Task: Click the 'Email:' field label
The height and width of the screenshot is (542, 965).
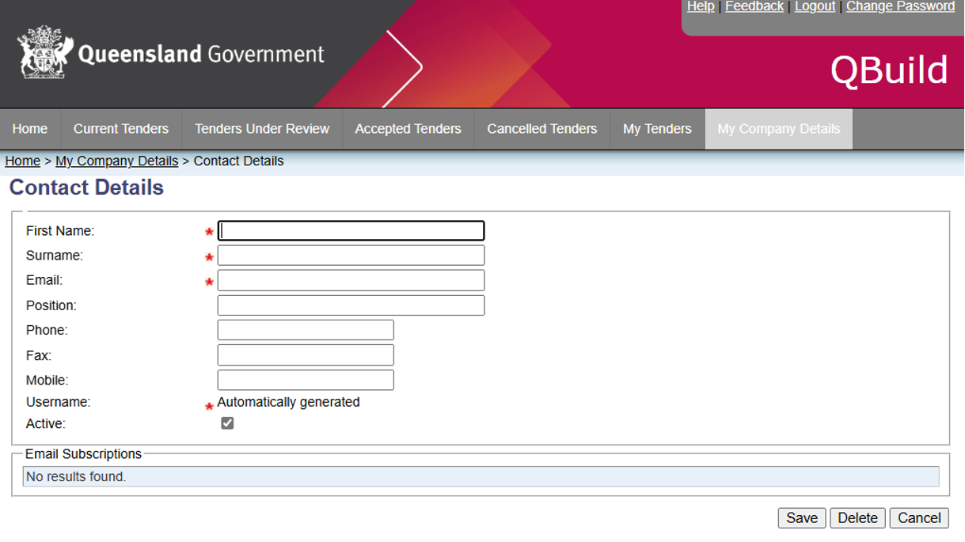Action: click(44, 280)
